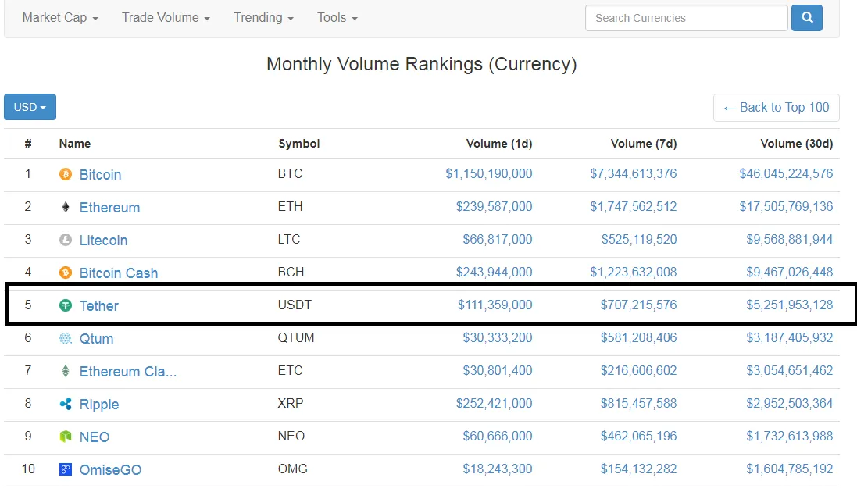857x492 pixels.
Task: Click Ethereum 1d volume $239,587,000
Action: pyautogui.click(x=494, y=207)
